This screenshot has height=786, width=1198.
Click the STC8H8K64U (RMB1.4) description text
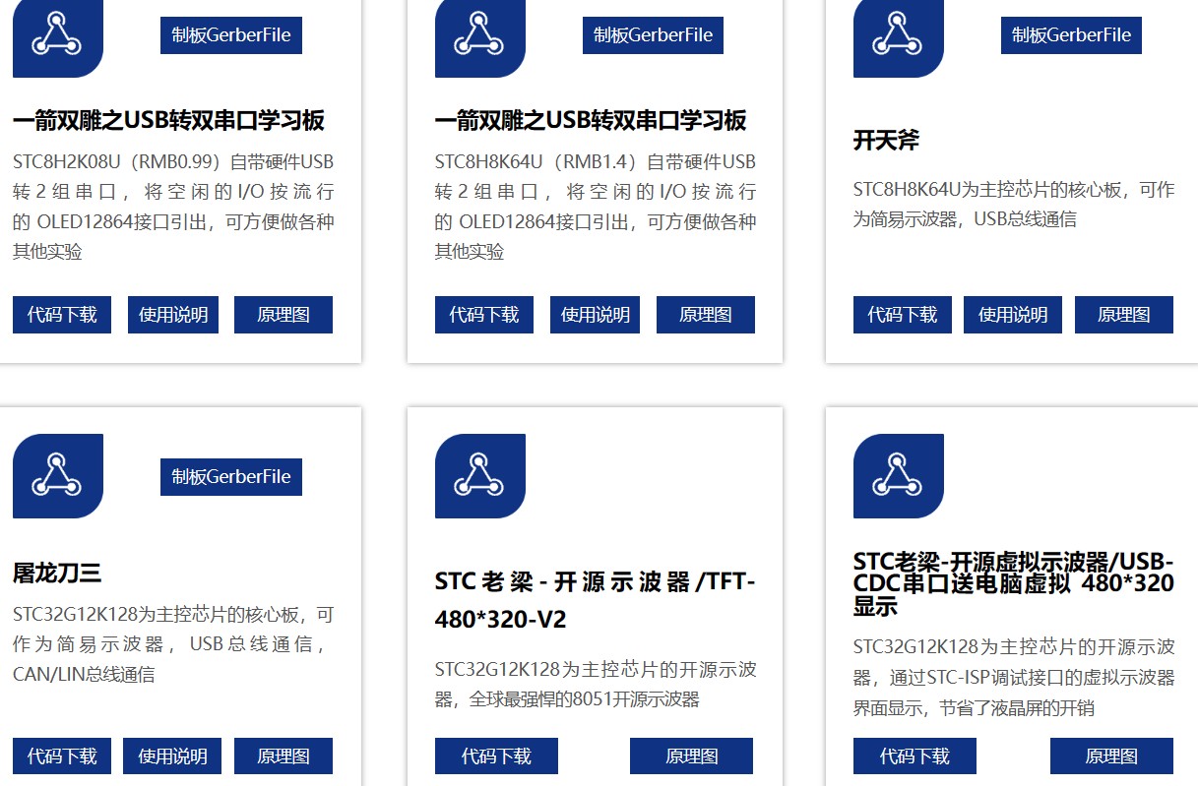pyautogui.click(x=596, y=207)
